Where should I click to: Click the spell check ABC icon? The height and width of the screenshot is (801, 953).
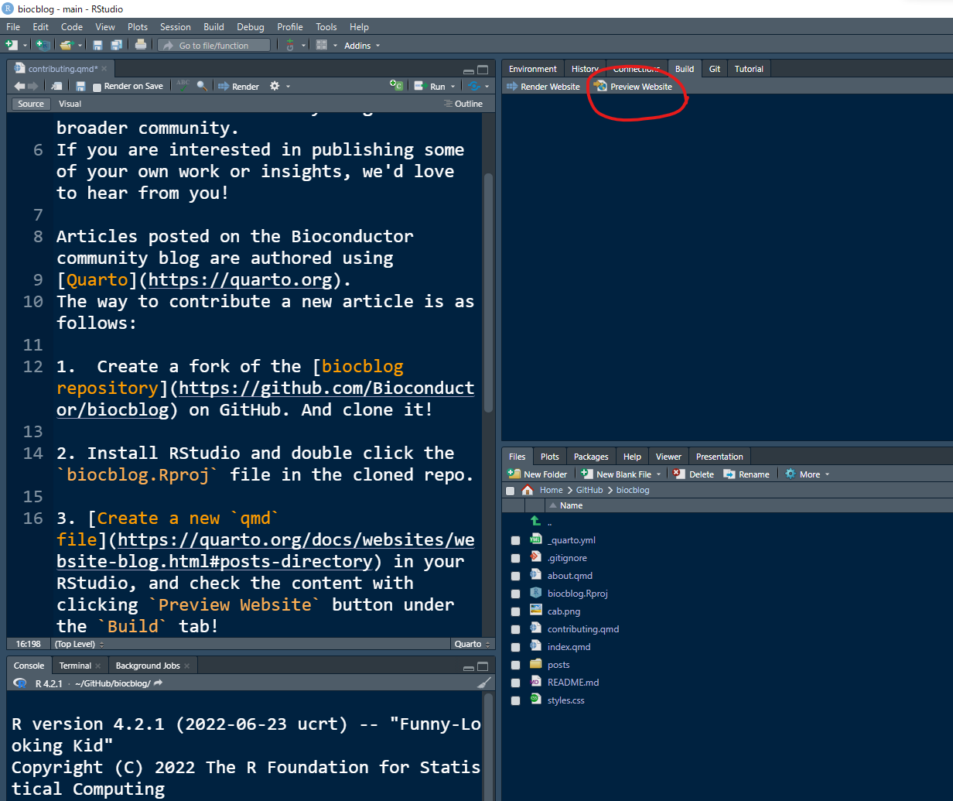pyautogui.click(x=183, y=85)
